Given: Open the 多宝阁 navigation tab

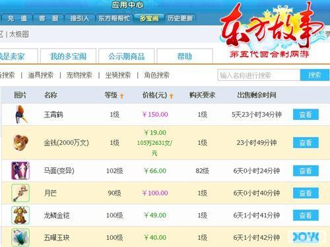Looking at the screenshot, I should pyautogui.click(x=149, y=18).
